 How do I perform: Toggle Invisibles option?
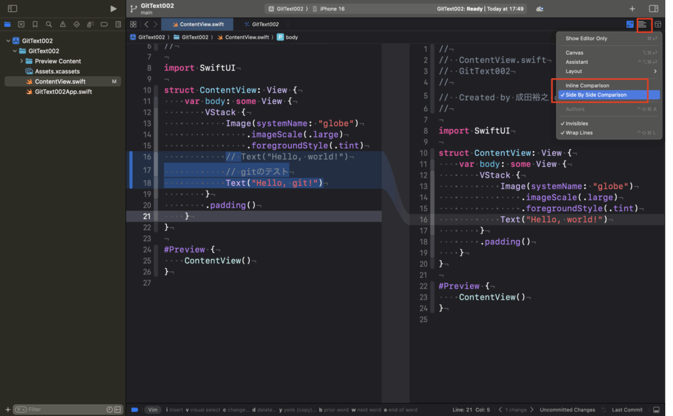pos(609,124)
